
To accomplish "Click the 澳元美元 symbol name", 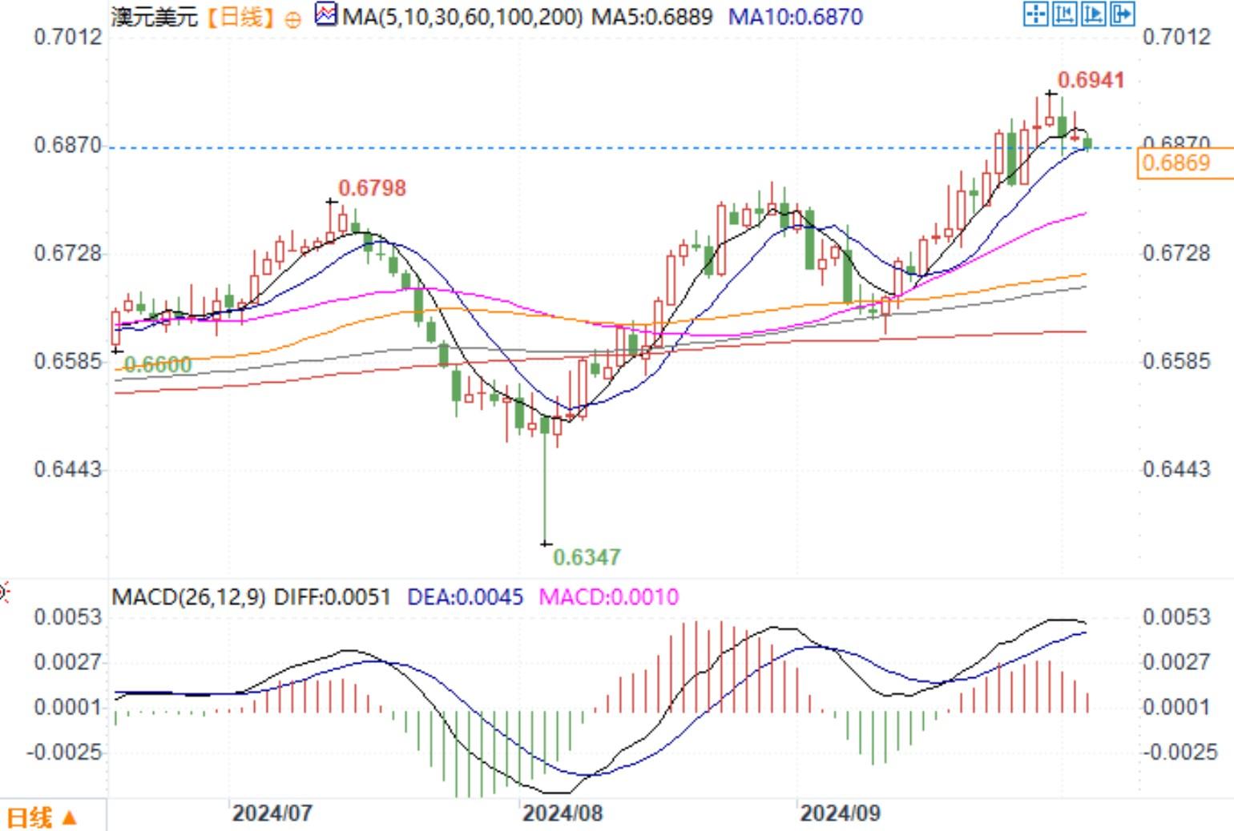I will pyautogui.click(x=154, y=17).
